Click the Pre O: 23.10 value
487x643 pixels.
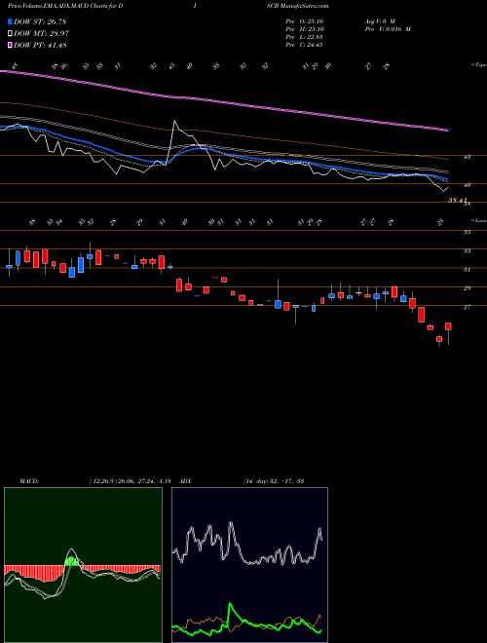tap(305, 20)
